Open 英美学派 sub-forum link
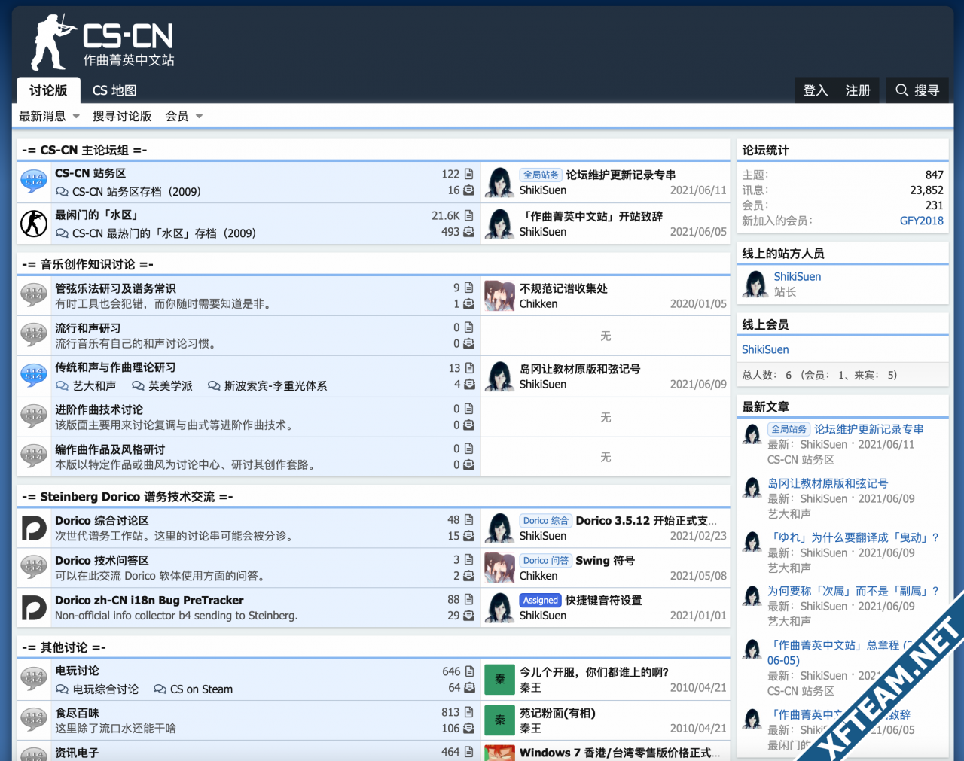Image resolution: width=964 pixels, height=761 pixels. click(170, 385)
